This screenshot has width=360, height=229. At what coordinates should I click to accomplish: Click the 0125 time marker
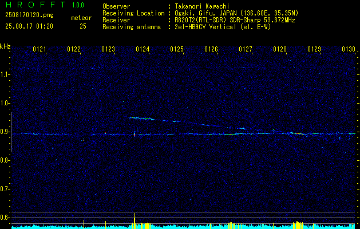click(x=177, y=49)
